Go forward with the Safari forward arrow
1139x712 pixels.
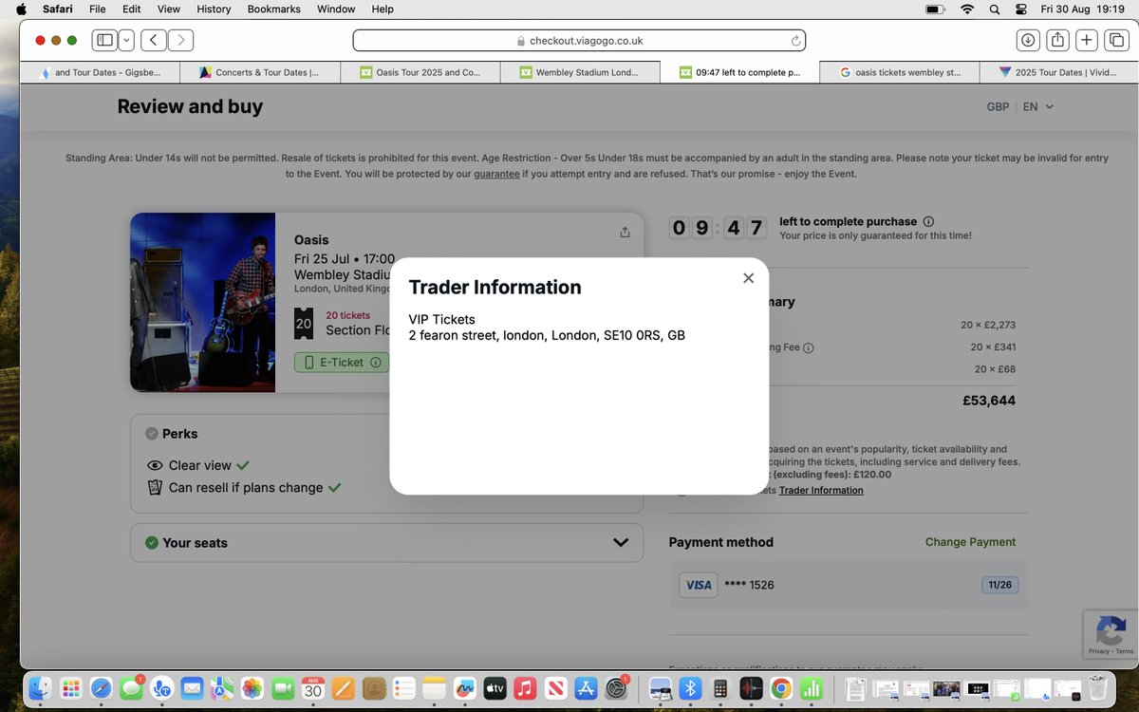(180, 40)
